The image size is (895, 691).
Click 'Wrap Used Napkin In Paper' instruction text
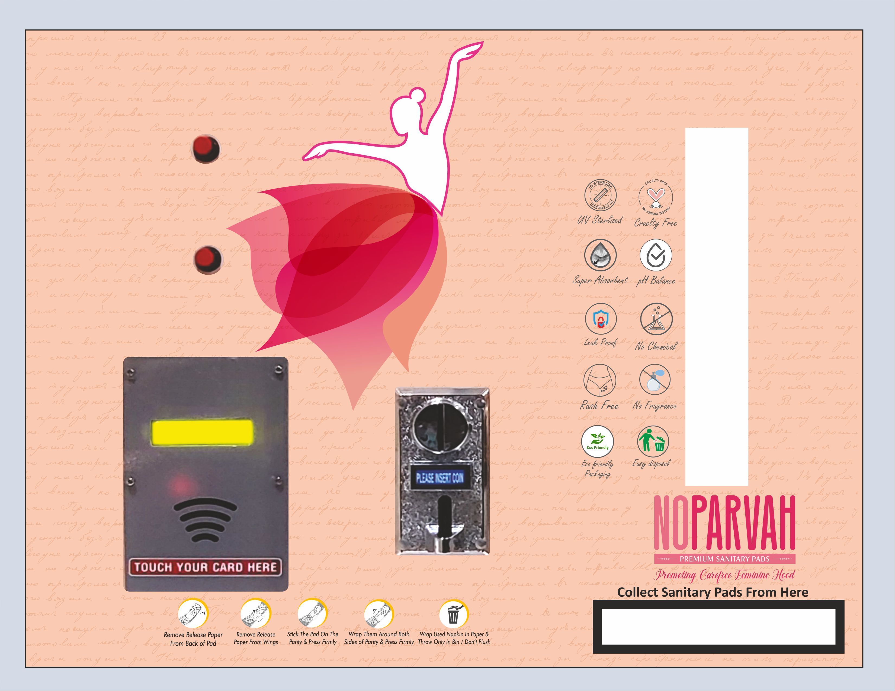[x=454, y=638]
